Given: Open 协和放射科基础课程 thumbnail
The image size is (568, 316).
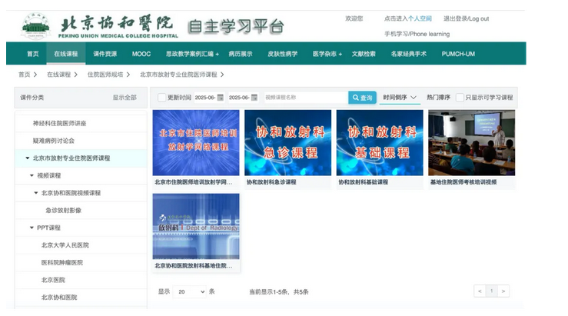Looking at the screenshot, I should tap(380, 143).
